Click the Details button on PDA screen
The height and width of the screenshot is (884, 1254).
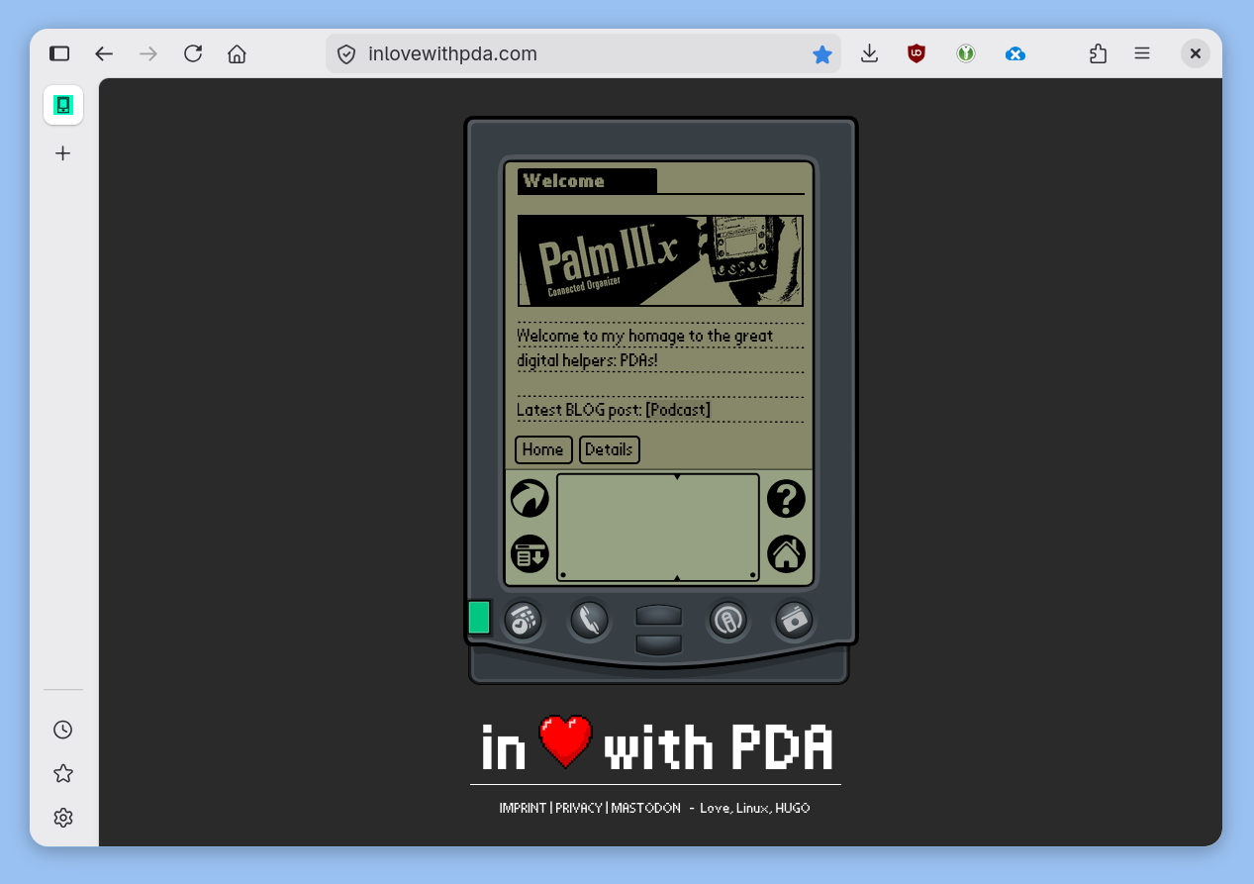click(609, 449)
